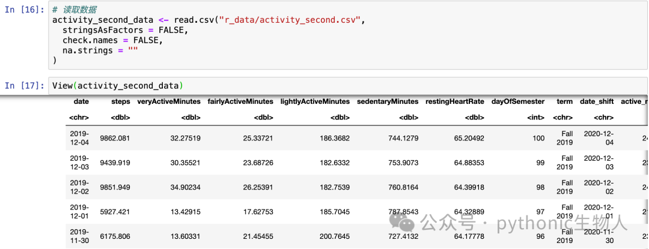Click restingHeartRate value 65.20492

click(469, 139)
